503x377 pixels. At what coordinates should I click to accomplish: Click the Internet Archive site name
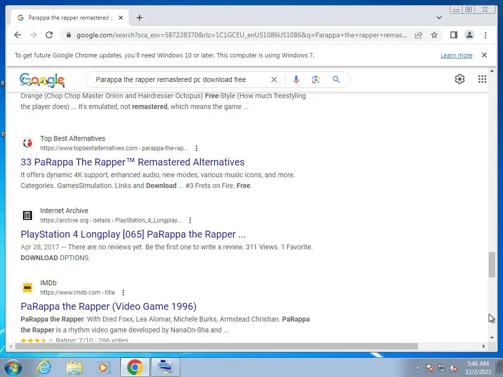pos(64,211)
